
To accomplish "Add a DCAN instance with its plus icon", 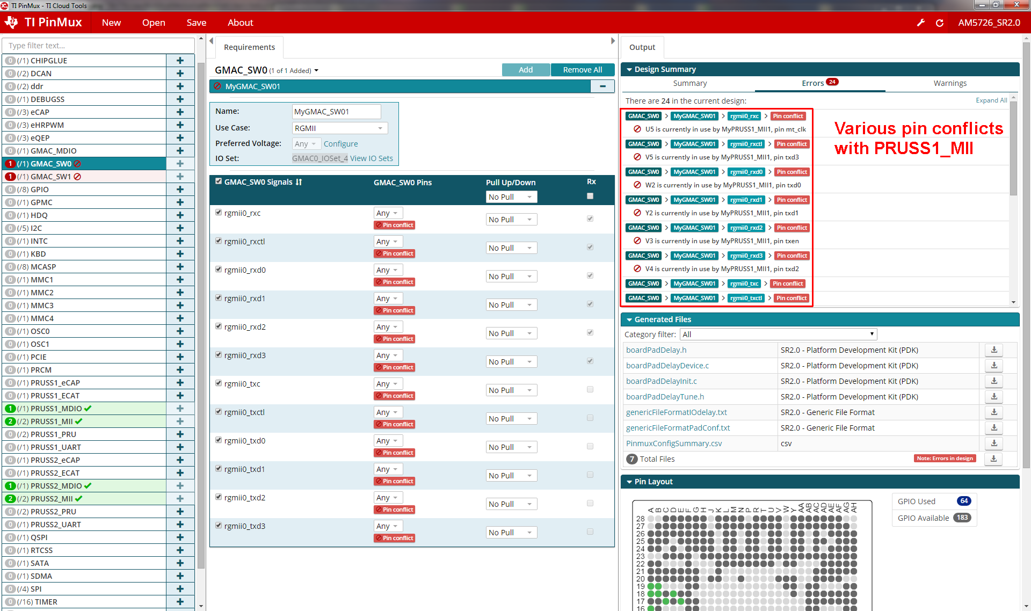I will point(180,74).
